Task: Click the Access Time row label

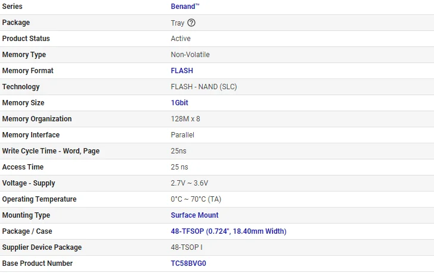Action: [x=23, y=167]
